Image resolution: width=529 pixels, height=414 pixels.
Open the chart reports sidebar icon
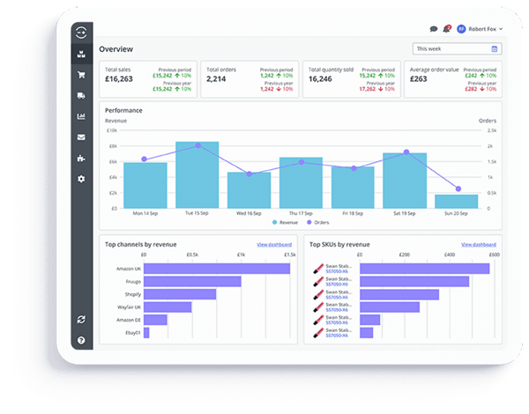click(x=81, y=116)
